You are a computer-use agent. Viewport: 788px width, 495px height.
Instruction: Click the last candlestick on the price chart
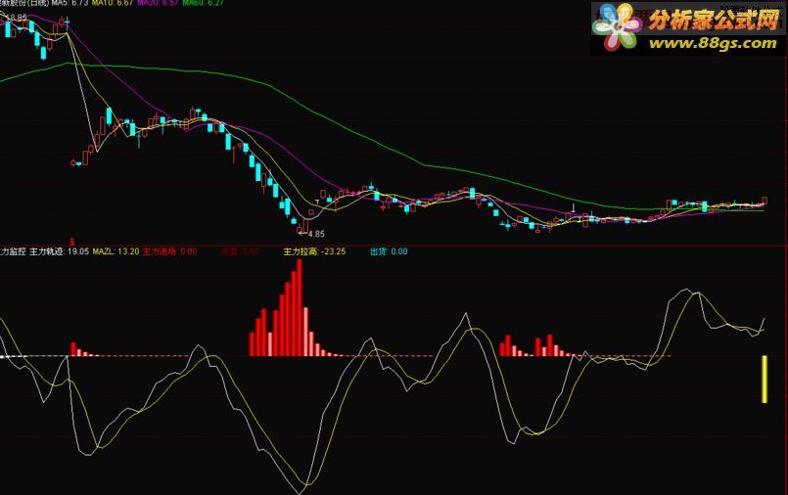point(765,201)
